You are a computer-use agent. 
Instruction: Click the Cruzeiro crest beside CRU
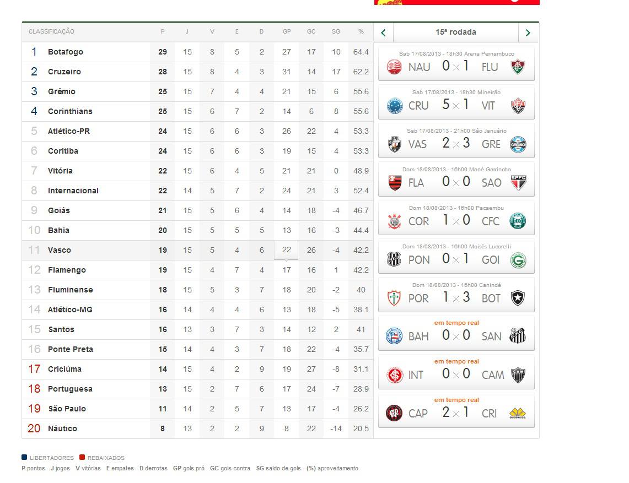[x=394, y=105]
